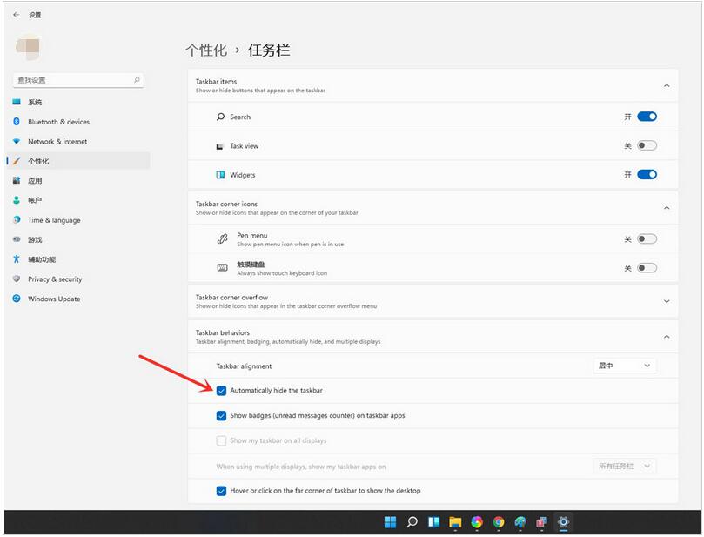This screenshot has height=537, width=704.
Task: Click the 应用 apps icon in sidebar
Action: (x=17, y=180)
